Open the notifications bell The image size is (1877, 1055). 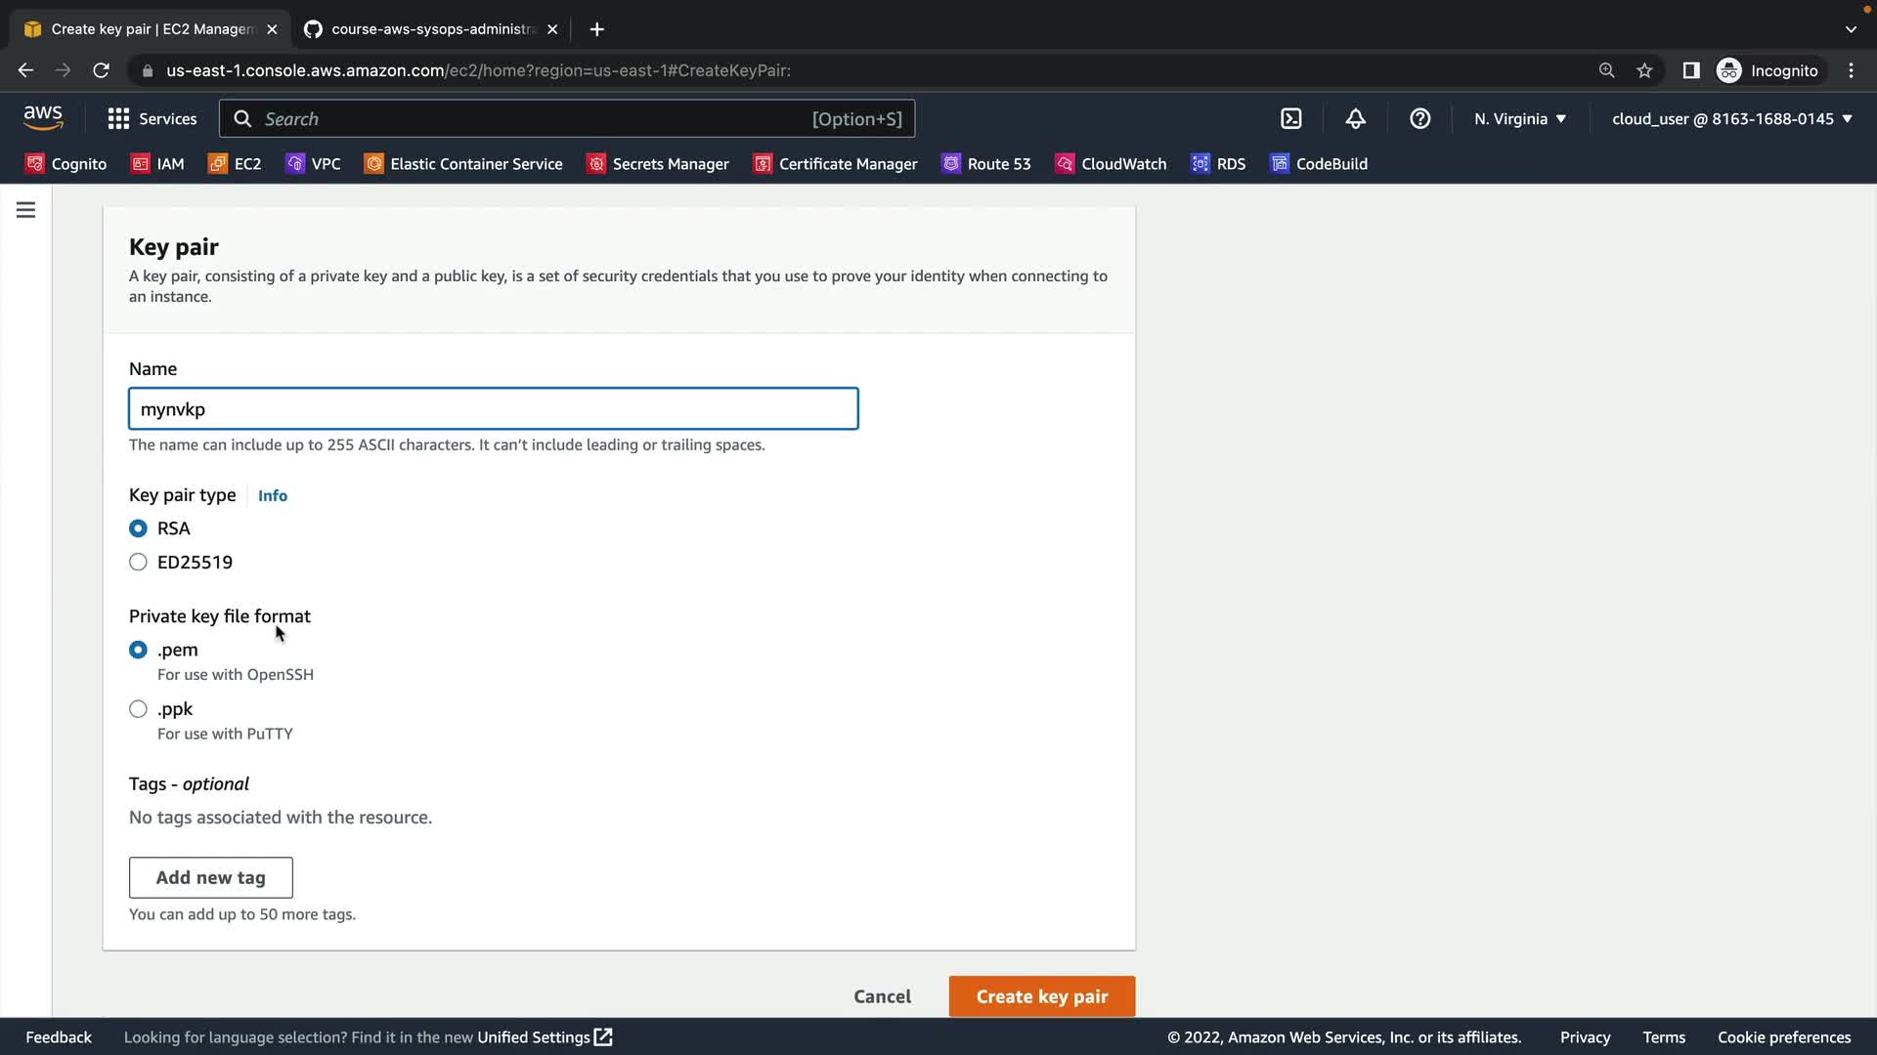click(x=1355, y=118)
